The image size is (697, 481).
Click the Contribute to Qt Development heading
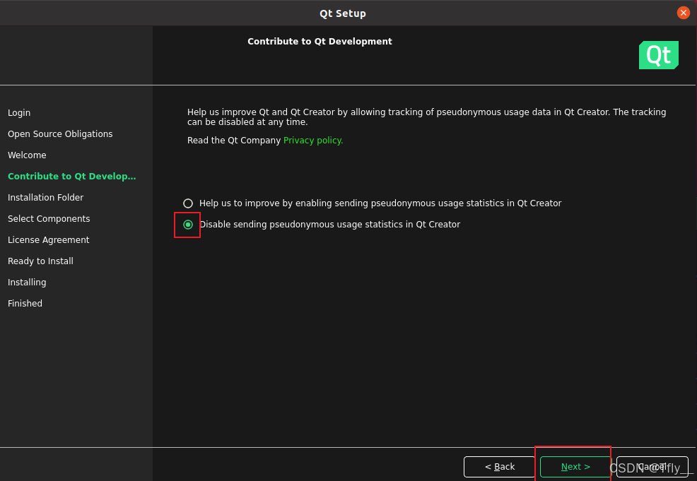click(320, 41)
